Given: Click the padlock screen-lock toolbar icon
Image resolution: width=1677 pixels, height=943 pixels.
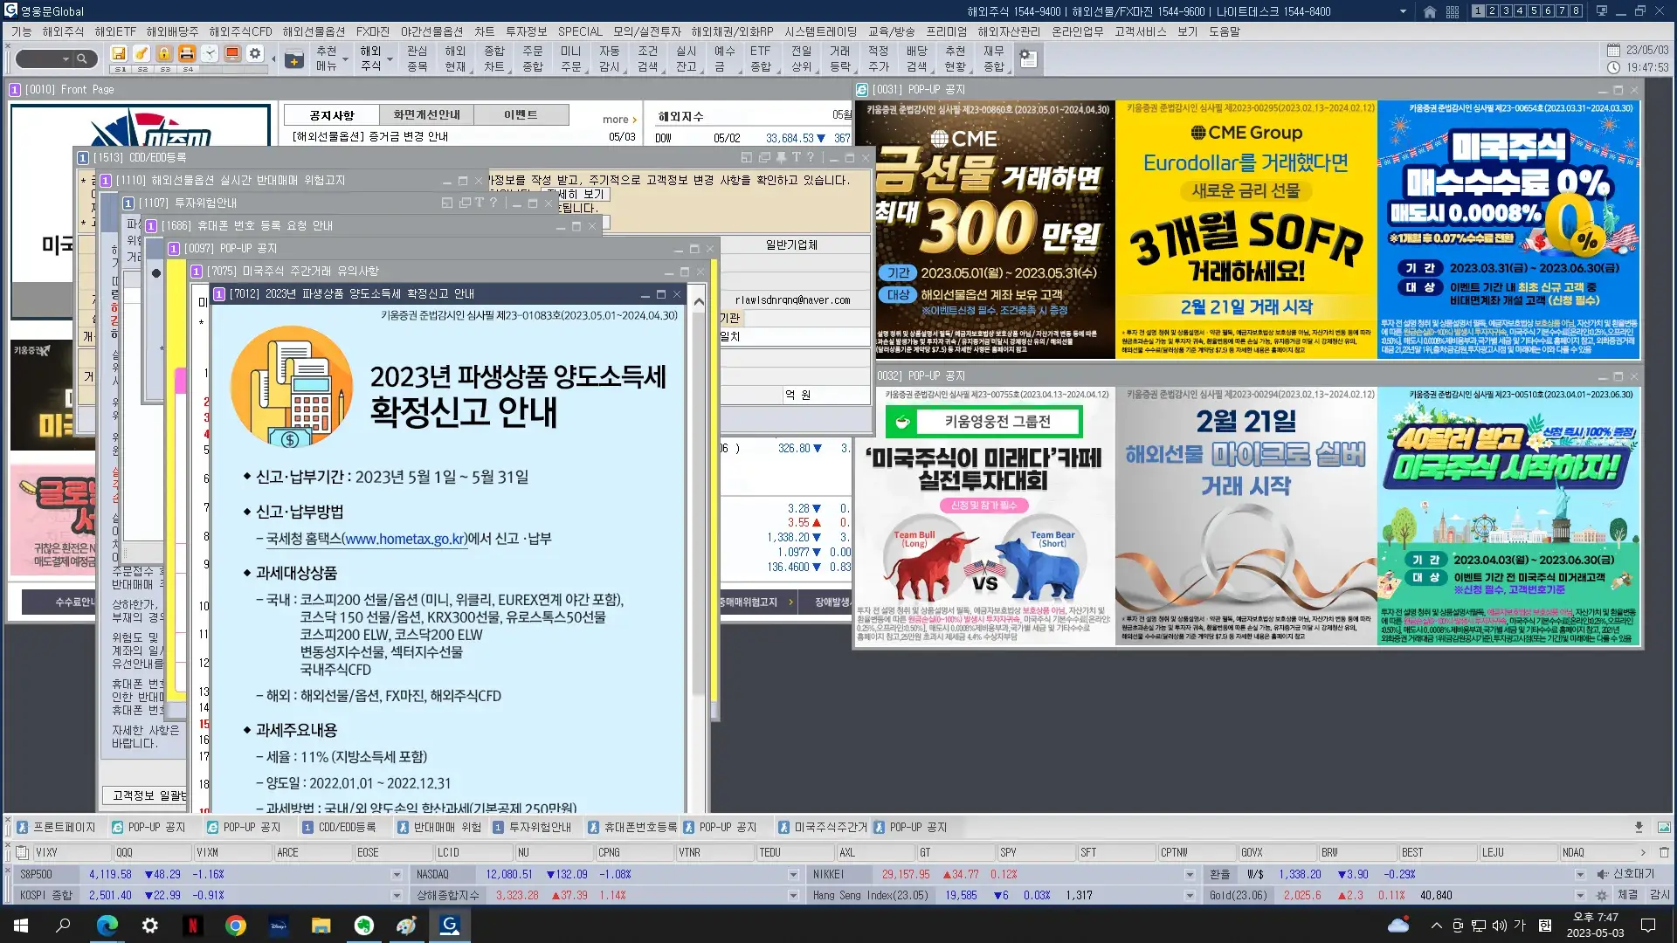Looking at the screenshot, I should pyautogui.click(x=164, y=53).
